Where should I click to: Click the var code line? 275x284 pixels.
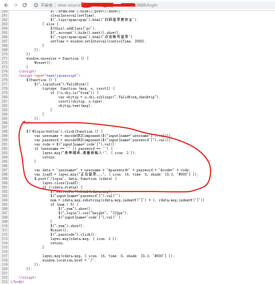pos(75,144)
